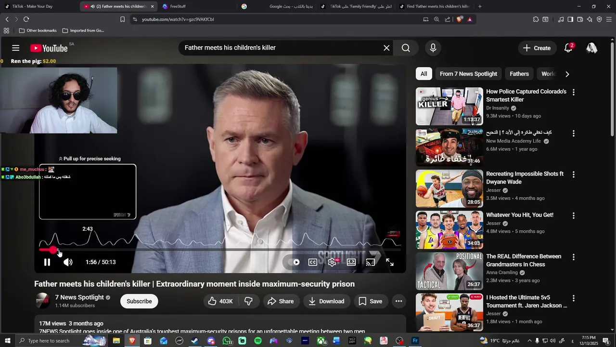Open options for the New Media Academy Life video

pyautogui.click(x=573, y=133)
